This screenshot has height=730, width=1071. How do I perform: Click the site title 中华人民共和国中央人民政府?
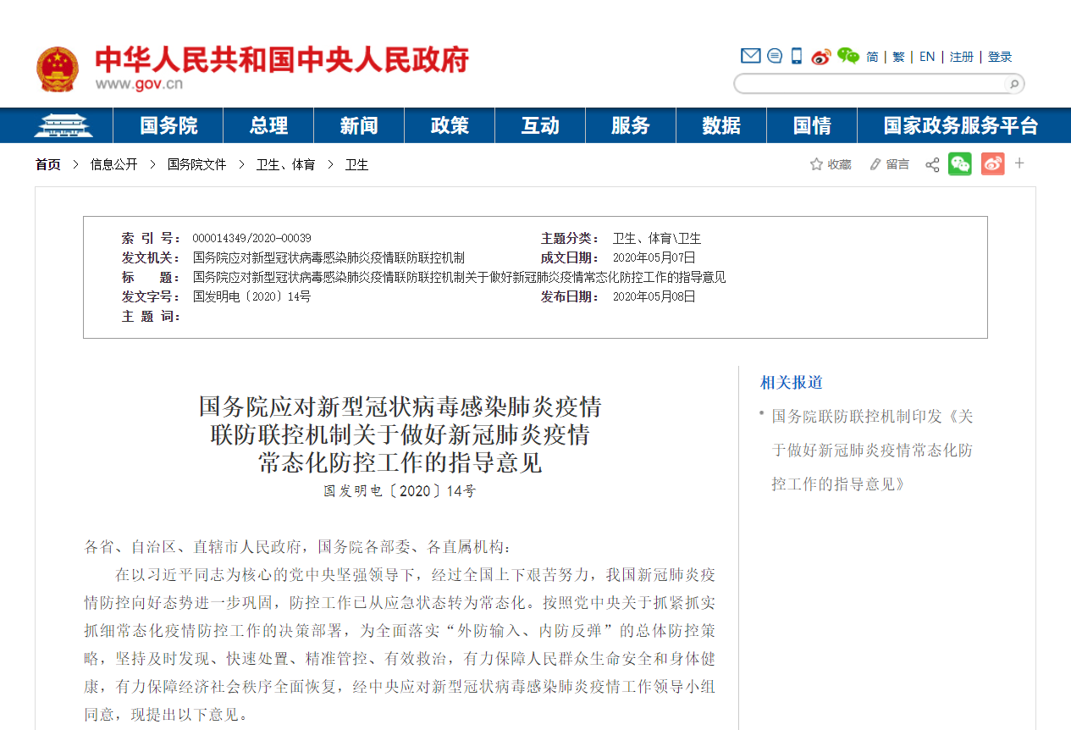pyautogui.click(x=282, y=60)
